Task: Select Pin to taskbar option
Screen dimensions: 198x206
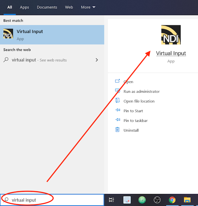Action: coord(135,121)
